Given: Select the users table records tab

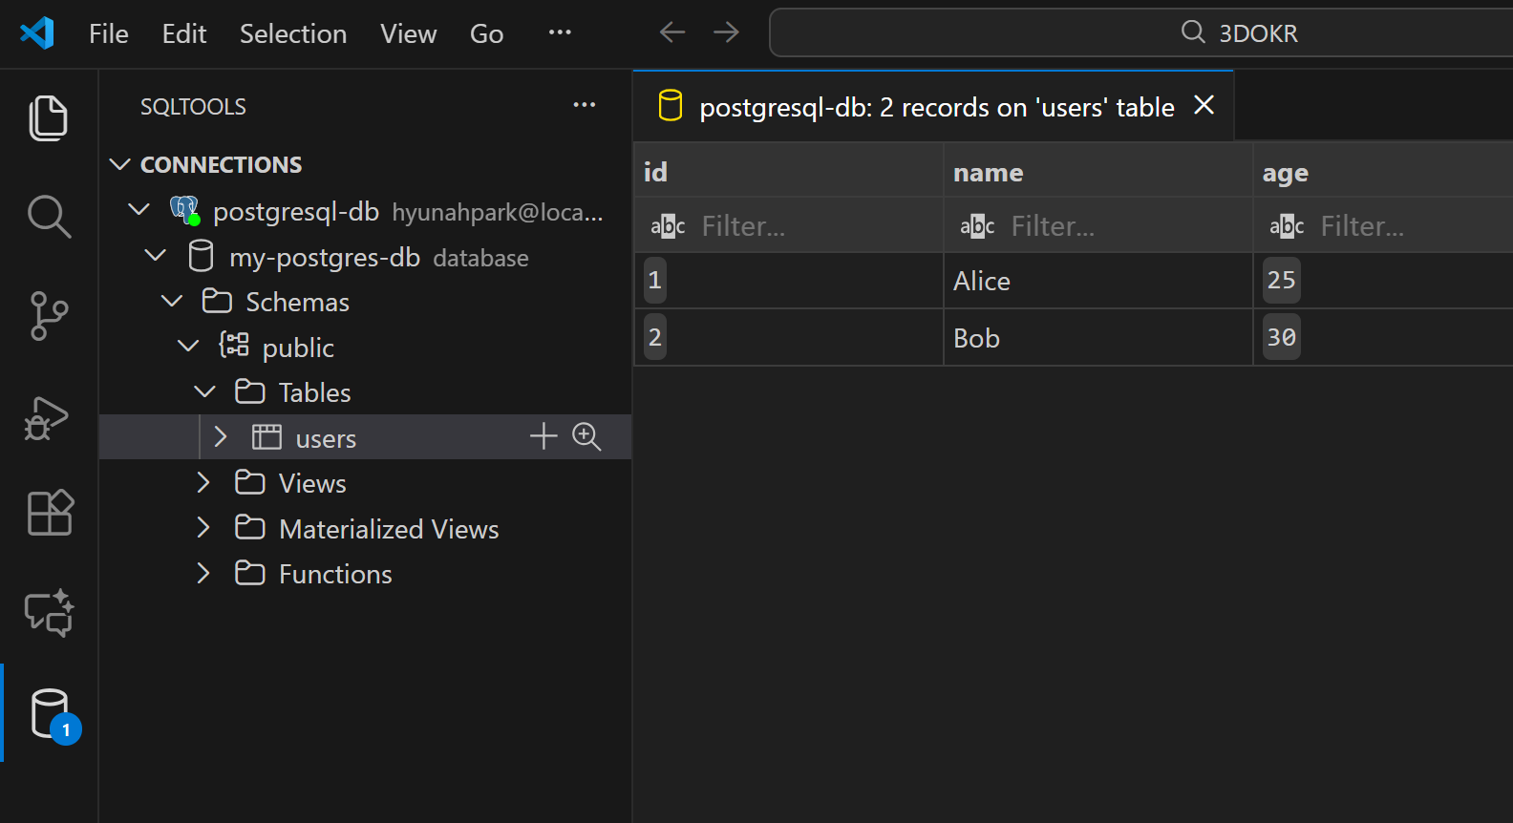Looking at the screenshot, I should point(936,107).
